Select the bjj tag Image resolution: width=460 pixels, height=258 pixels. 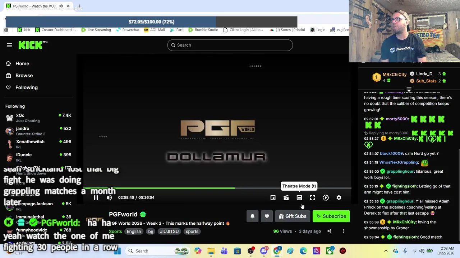pyautogui.click(x=151, y=231)
